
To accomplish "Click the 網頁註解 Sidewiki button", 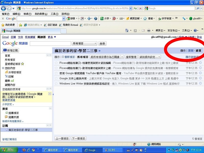I will click(x=133, y=19).
